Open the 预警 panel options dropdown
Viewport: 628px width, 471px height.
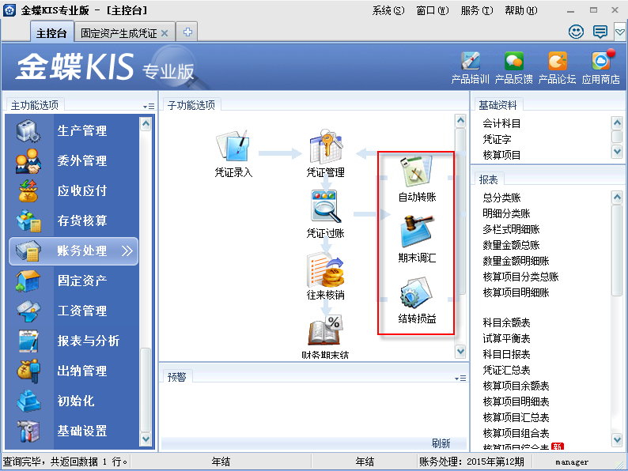(x=460, y=378)
